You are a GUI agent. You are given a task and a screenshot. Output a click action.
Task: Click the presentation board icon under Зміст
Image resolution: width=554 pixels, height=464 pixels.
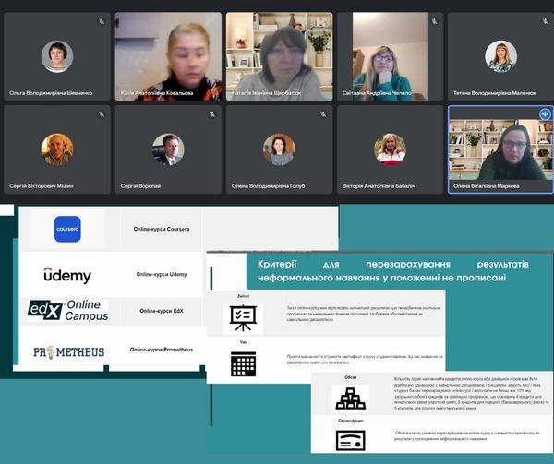click(x=243, y=318)
